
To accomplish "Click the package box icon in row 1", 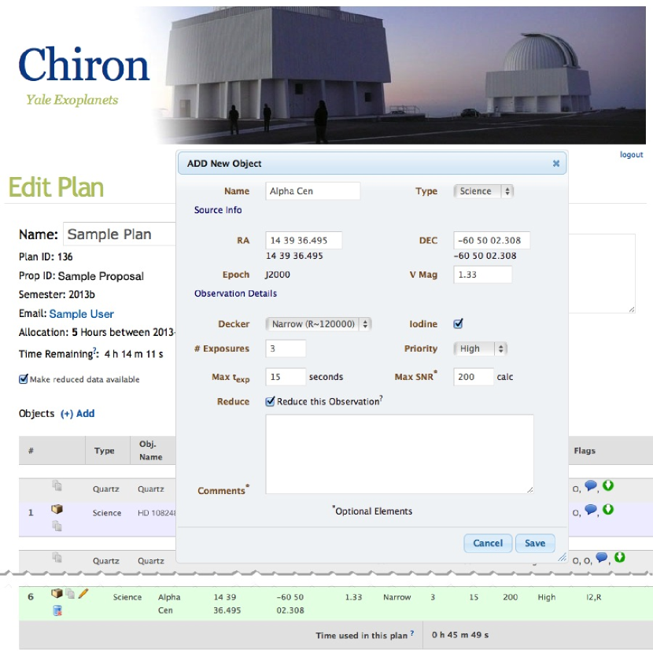I will [57, 510].
